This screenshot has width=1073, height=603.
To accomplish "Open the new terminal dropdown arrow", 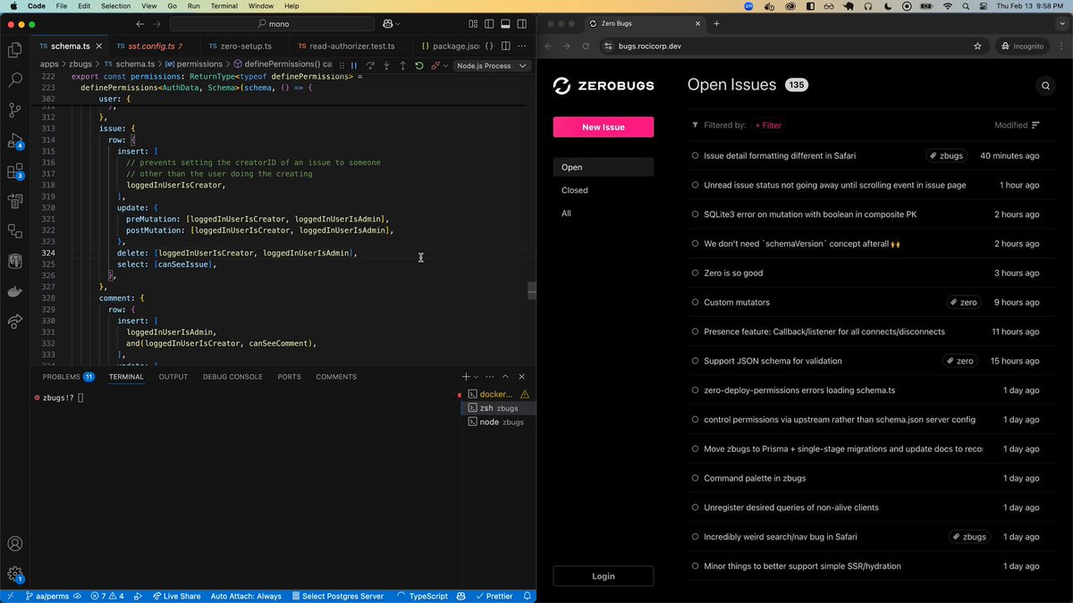I will point(476,377).
